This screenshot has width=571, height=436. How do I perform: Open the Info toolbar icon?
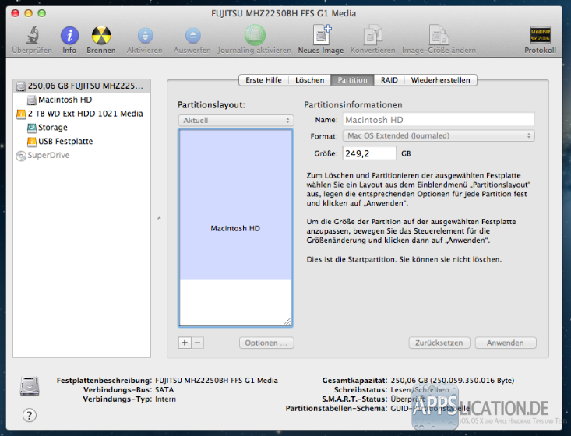point(69,35)
